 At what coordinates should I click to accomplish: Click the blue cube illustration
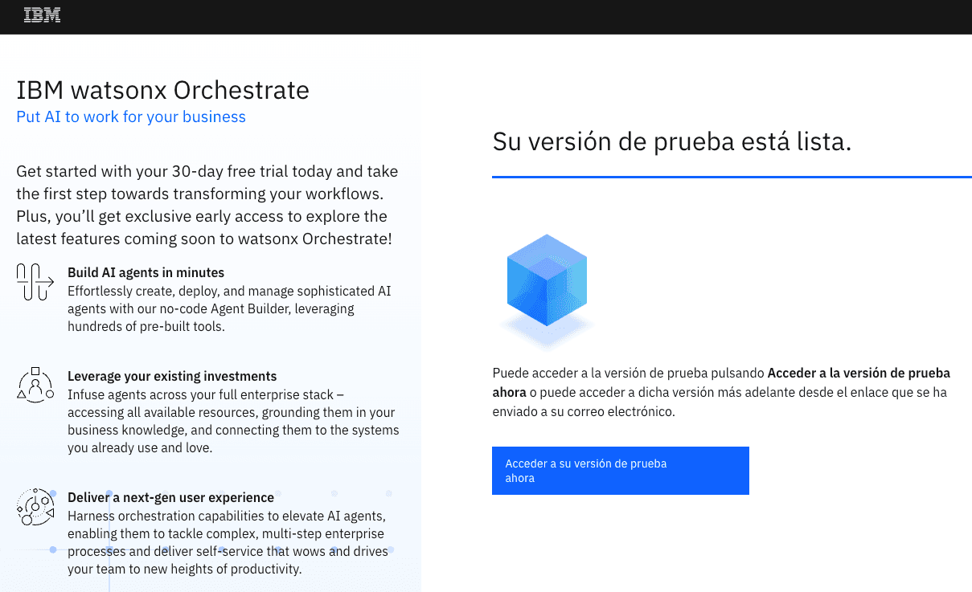point(547,281)
